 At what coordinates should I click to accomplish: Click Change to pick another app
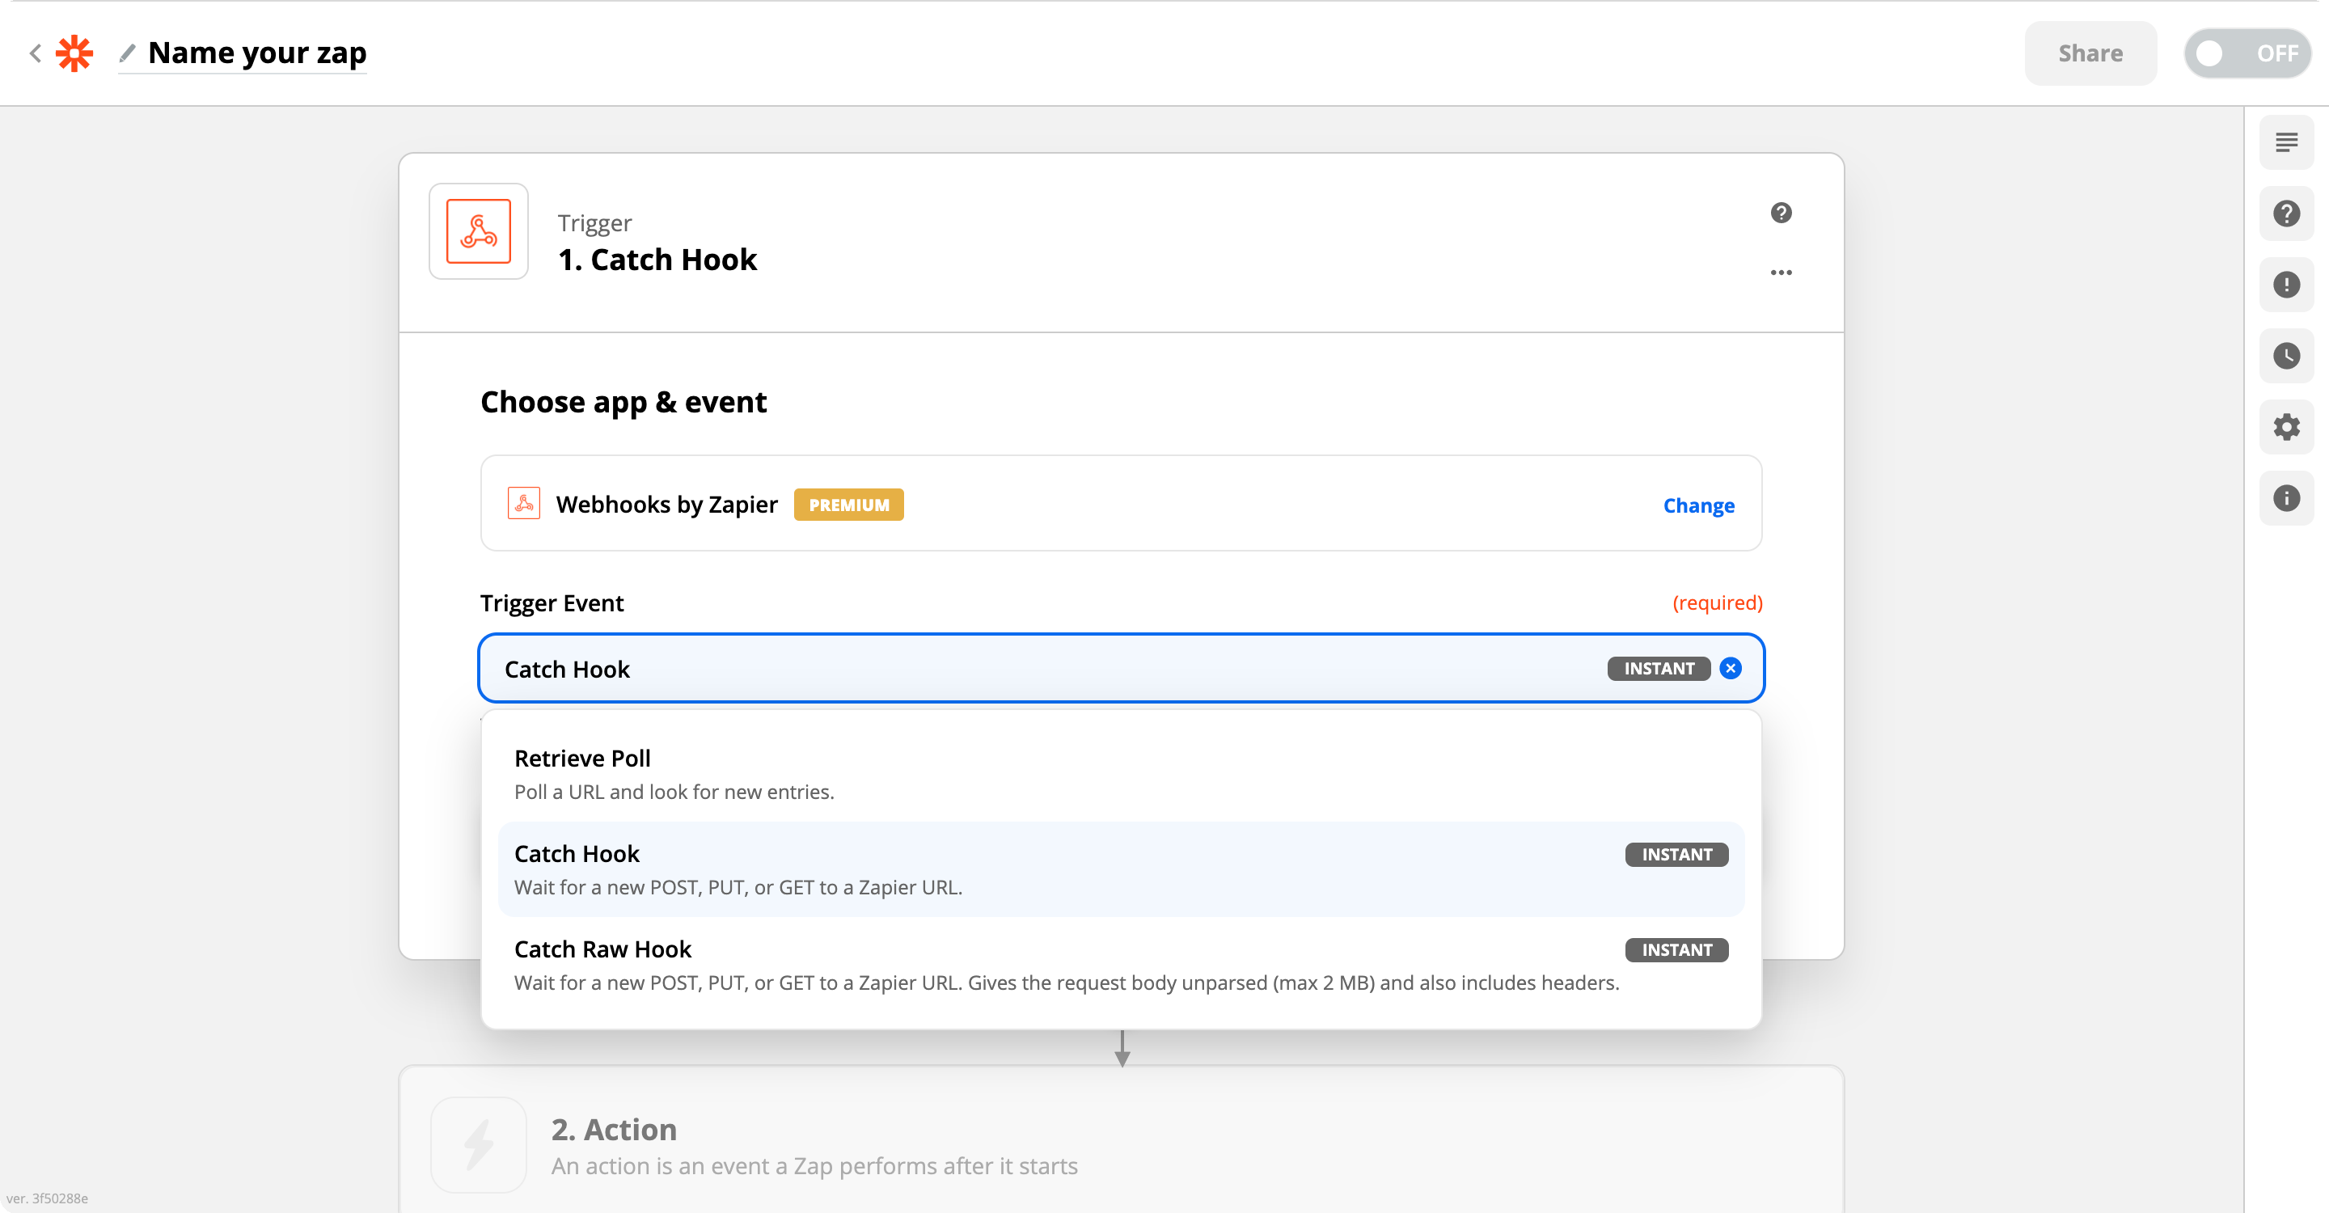coord(1698,505)
